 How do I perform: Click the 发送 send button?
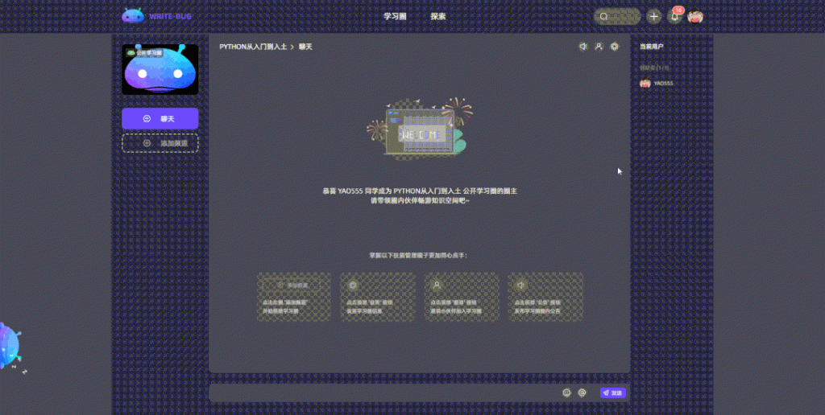(x=613, y=392)
